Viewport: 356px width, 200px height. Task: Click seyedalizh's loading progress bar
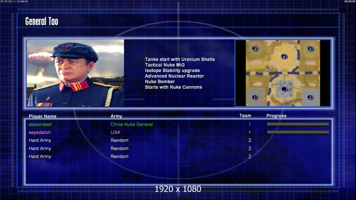click(x=298, y=132)
